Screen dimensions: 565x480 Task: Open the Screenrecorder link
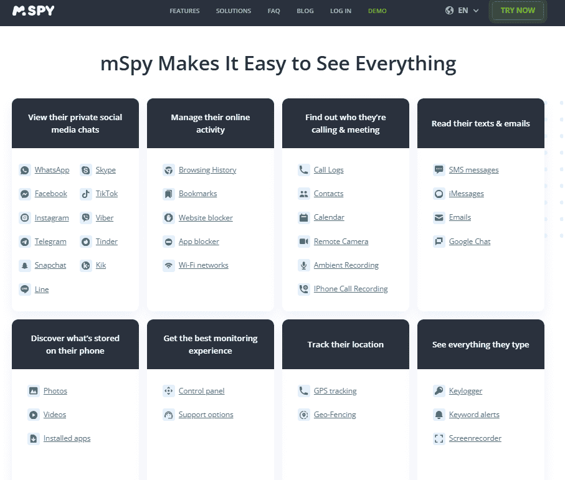pos(475,438)
